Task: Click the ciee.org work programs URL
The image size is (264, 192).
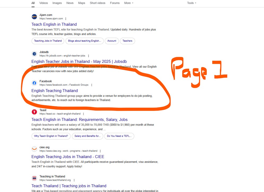Action: click(x=68, y=151)
